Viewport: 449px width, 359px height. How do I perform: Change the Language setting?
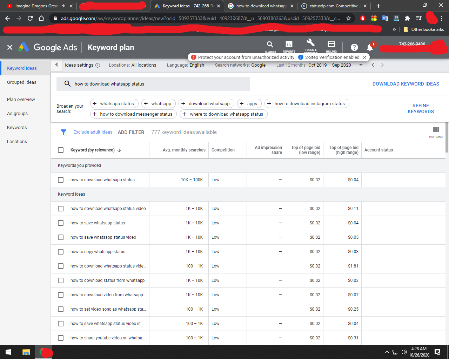[186, 65]
